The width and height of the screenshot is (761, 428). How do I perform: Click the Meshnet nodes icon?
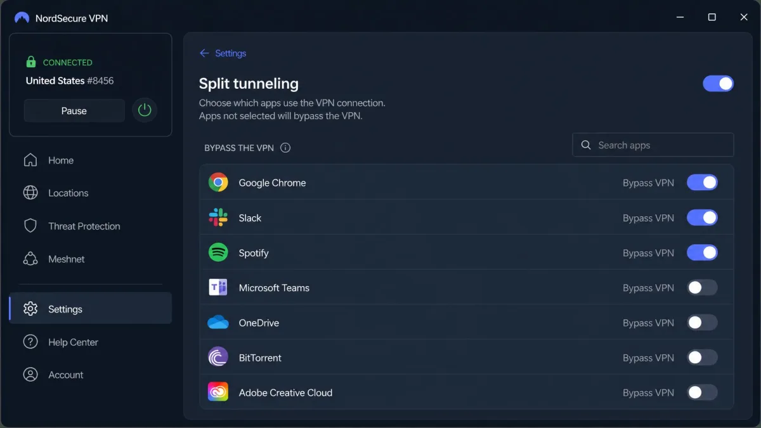30,259
